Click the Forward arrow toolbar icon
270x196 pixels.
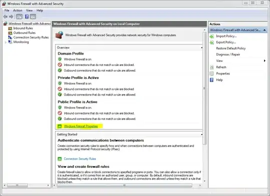tap(11, 16)
